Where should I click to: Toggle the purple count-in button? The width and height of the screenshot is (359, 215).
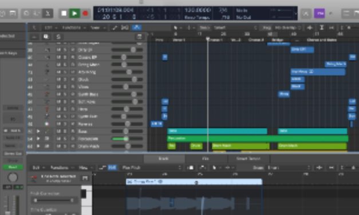pyautogui.click(x=319, y=14)
